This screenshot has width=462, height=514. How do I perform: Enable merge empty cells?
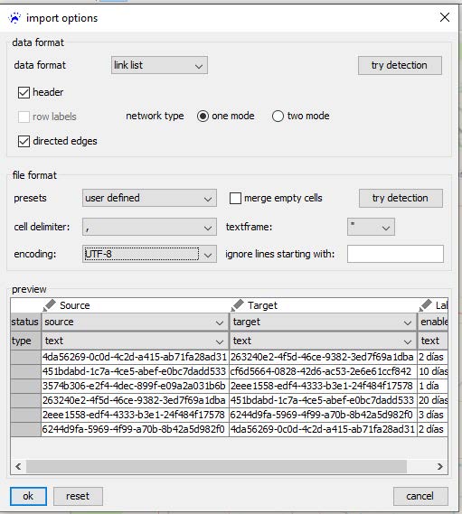235,198
